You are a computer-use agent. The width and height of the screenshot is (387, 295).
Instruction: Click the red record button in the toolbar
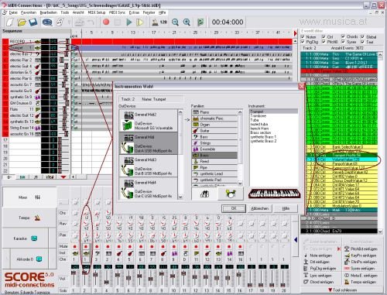coord(106,22)
